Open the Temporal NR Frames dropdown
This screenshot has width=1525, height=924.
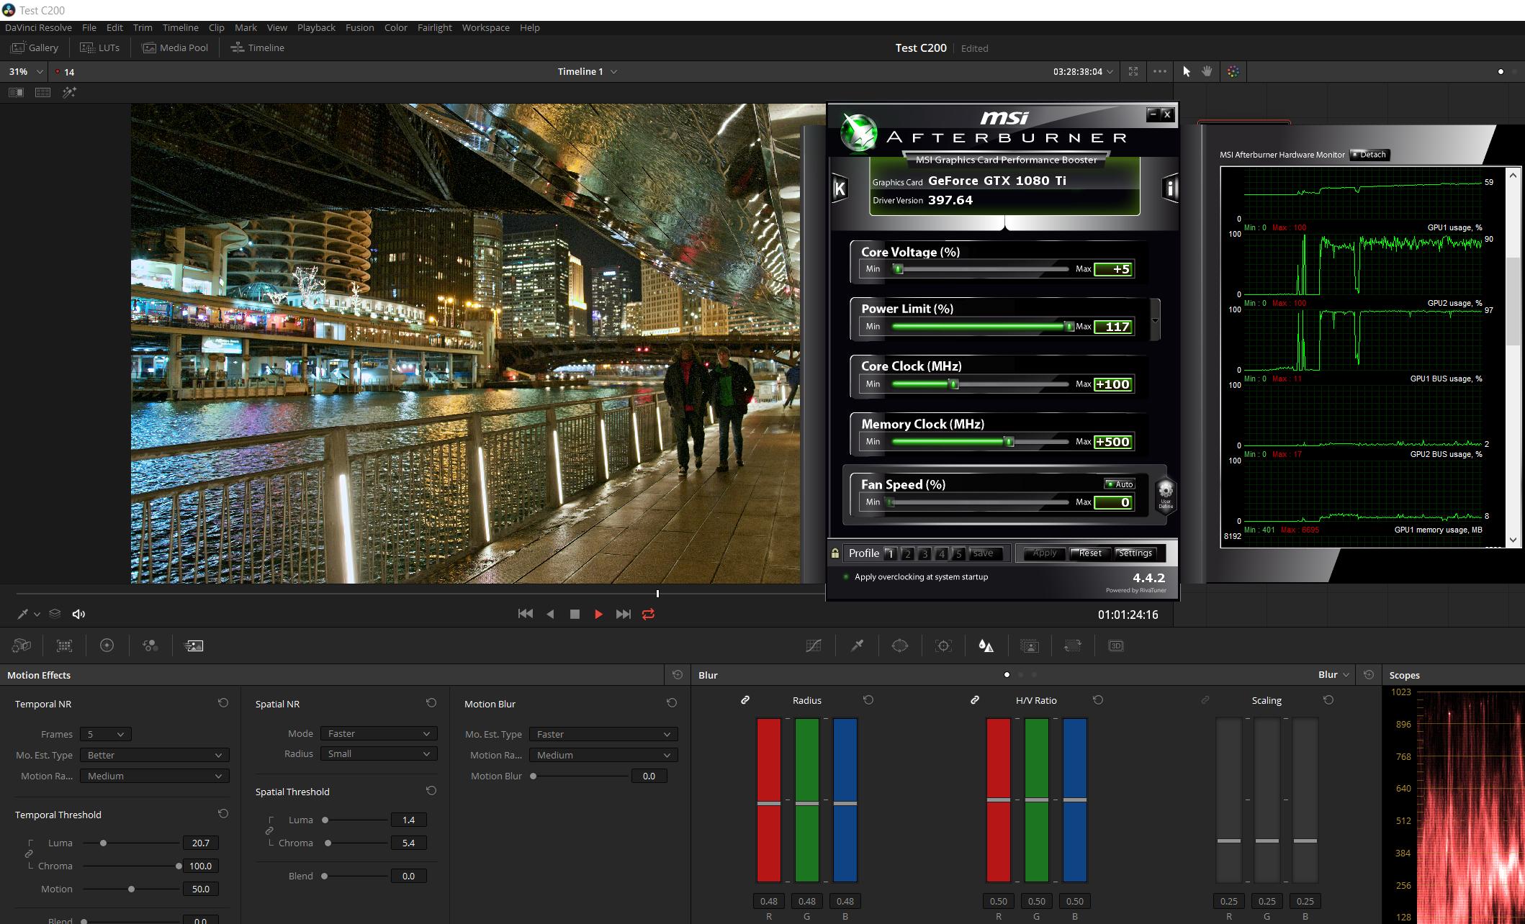tap(105, 734)
